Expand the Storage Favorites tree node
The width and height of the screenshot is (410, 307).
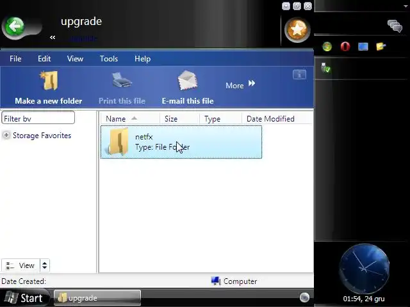pyautogui.click(x=6, y=135)
